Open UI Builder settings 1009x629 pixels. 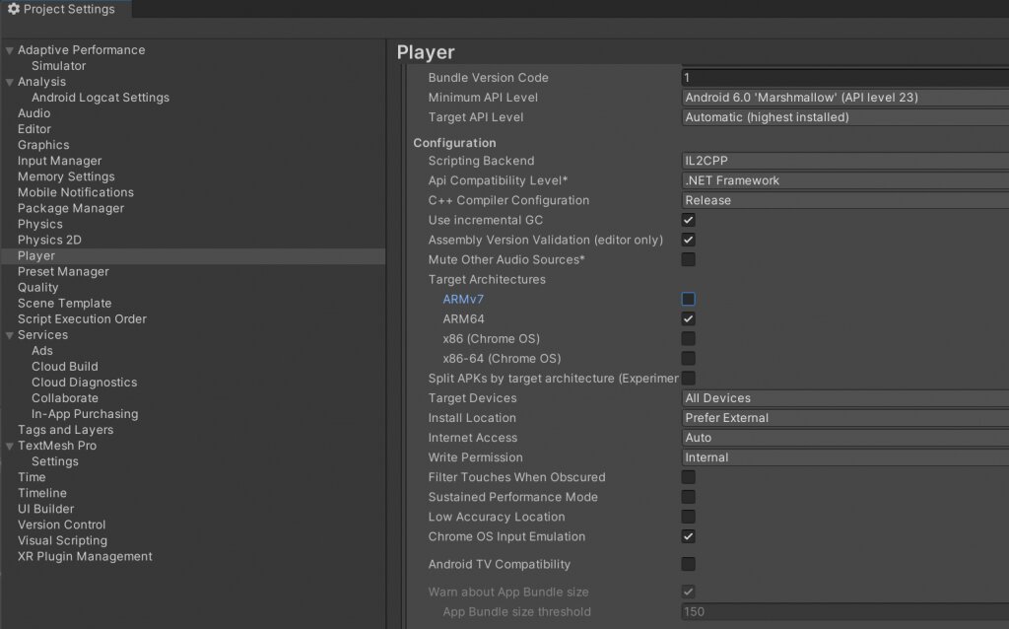[x=45, y=509]
